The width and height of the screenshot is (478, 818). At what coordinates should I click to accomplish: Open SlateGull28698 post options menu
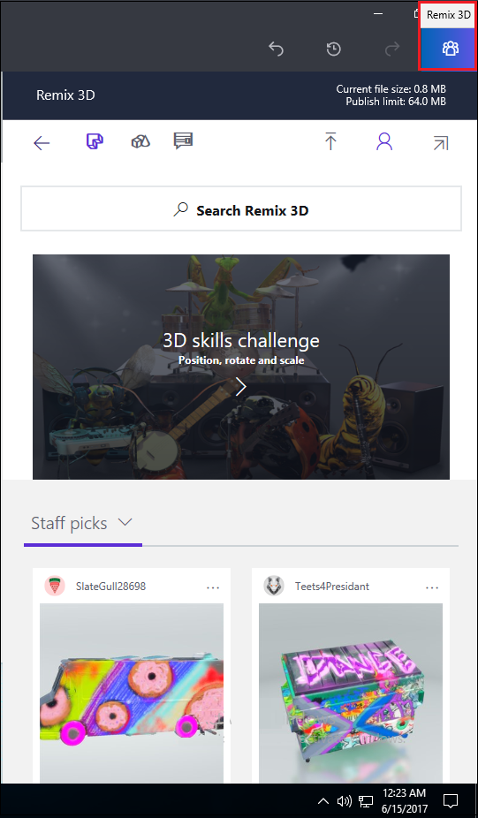(213, 587)
